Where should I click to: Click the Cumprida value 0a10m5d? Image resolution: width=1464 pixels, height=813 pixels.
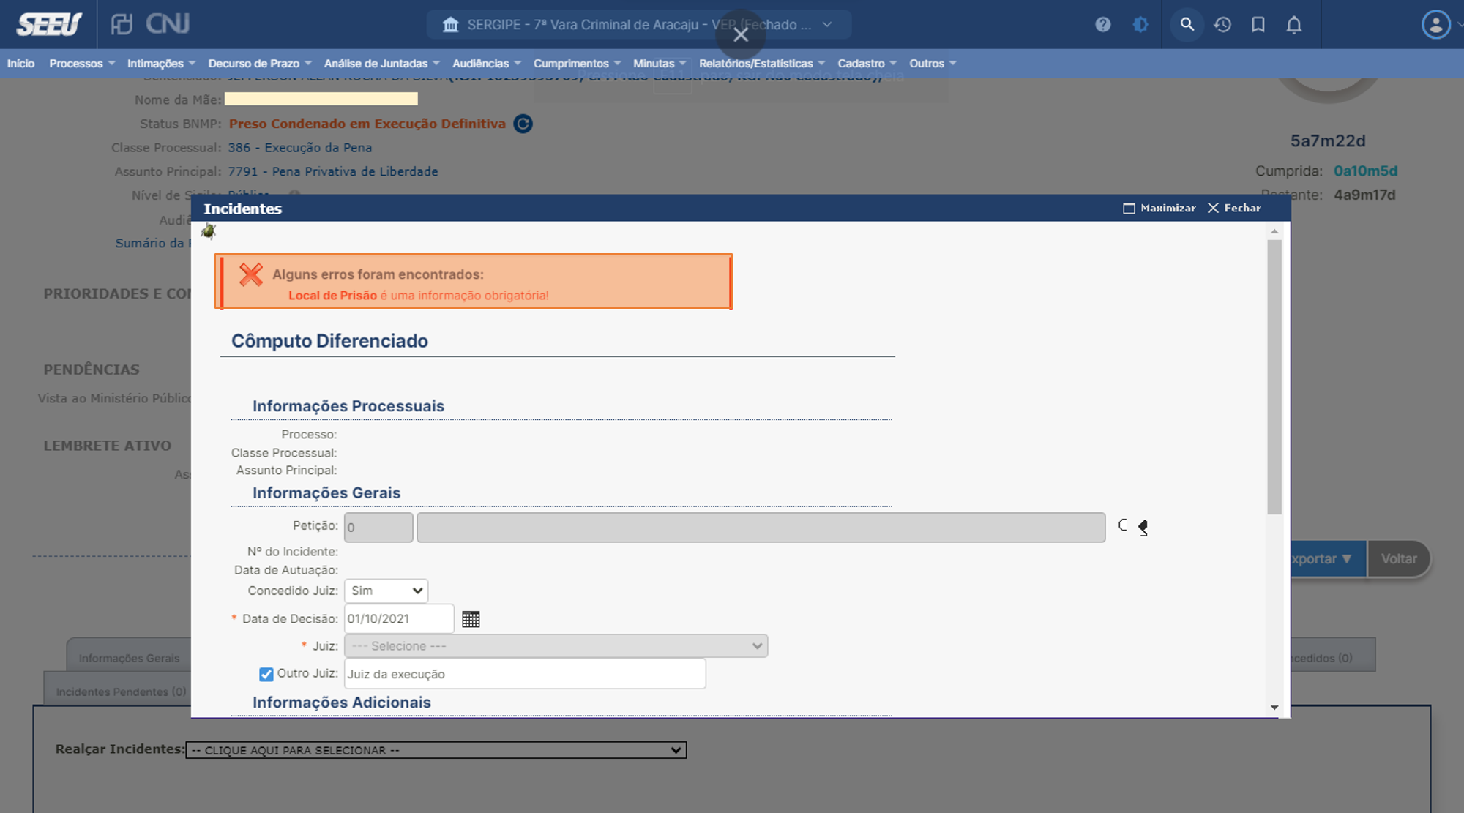click(1365, 171)
